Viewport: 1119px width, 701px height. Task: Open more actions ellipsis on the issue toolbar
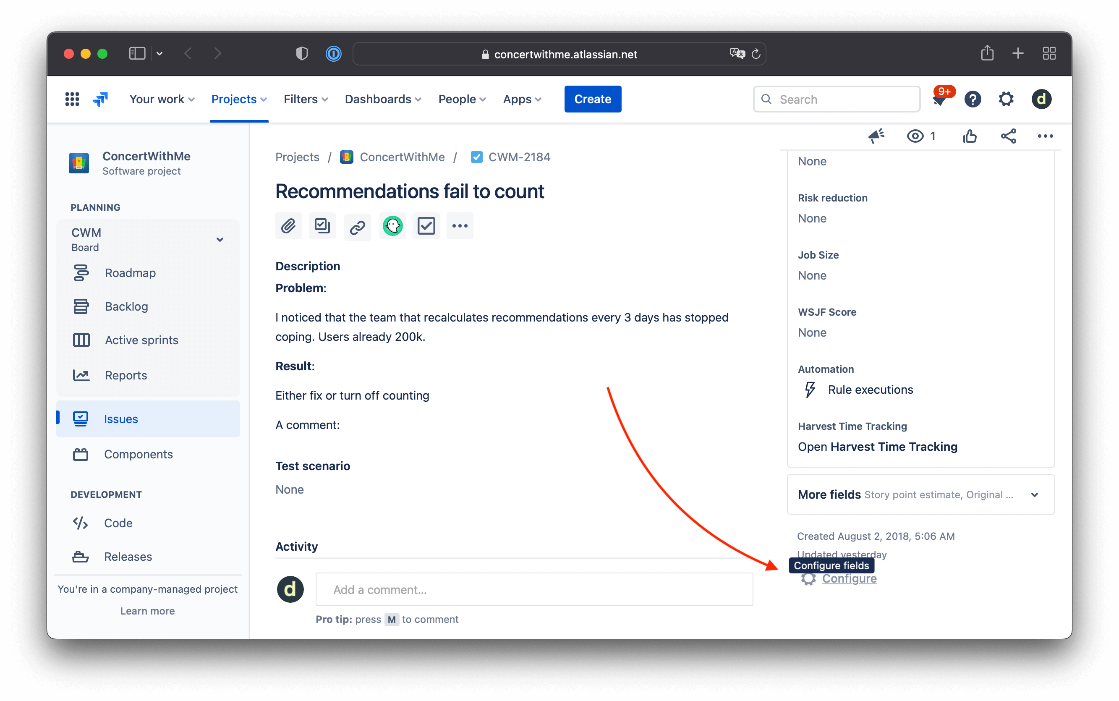[x=1045, y=136]
